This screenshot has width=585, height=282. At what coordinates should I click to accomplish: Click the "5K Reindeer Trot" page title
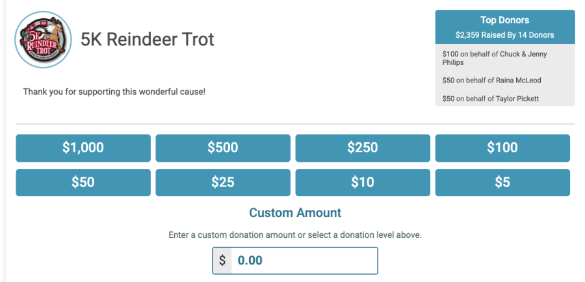[x=148, y=39]
